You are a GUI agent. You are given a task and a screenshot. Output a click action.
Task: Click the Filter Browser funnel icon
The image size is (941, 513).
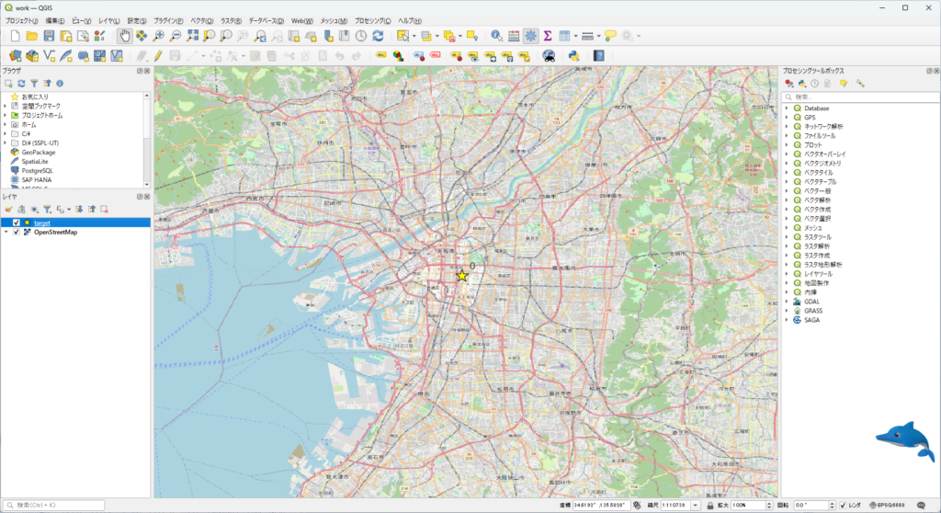(x=34, y=84)
